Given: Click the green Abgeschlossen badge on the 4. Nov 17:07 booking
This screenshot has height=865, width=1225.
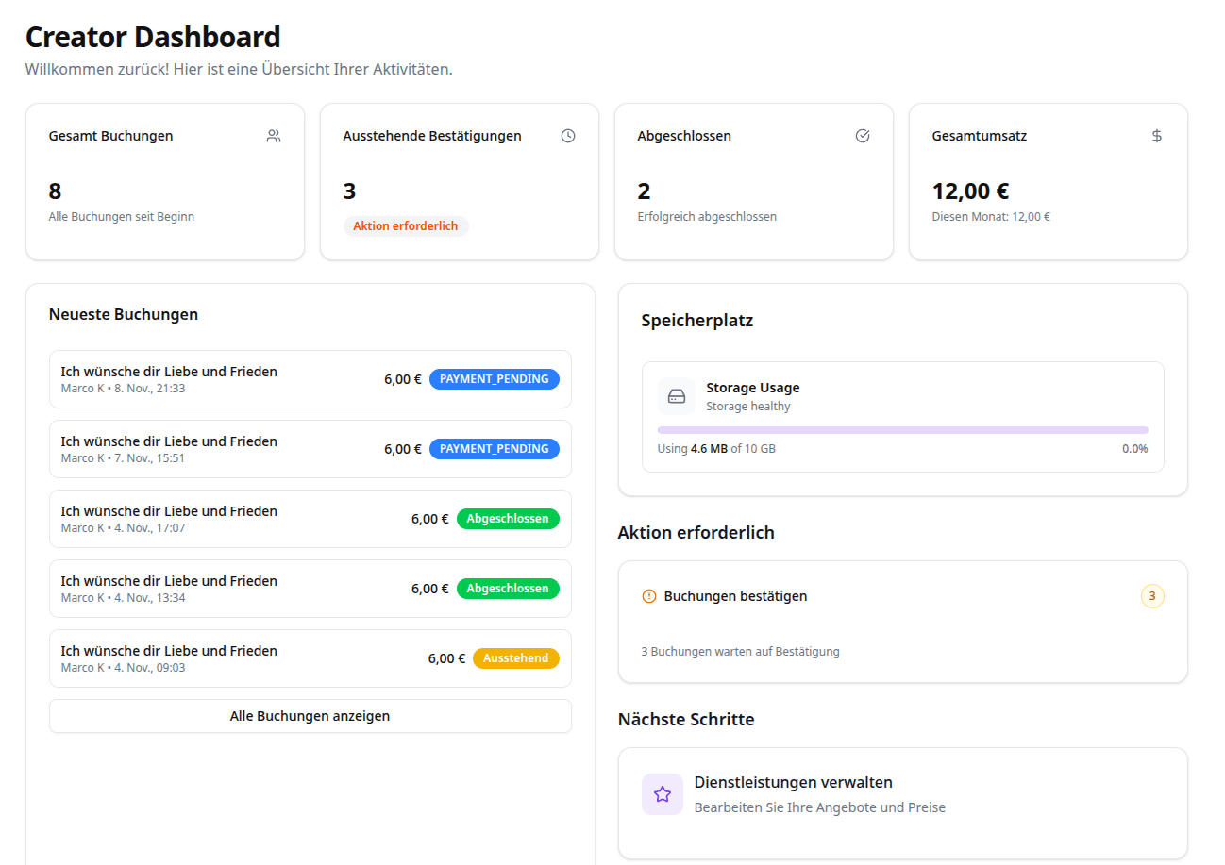Looking at the screenshot, I should [x=508, y=518].
